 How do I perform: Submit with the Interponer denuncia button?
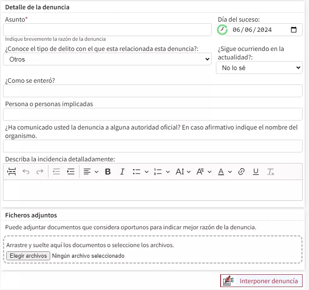[261, 281]
